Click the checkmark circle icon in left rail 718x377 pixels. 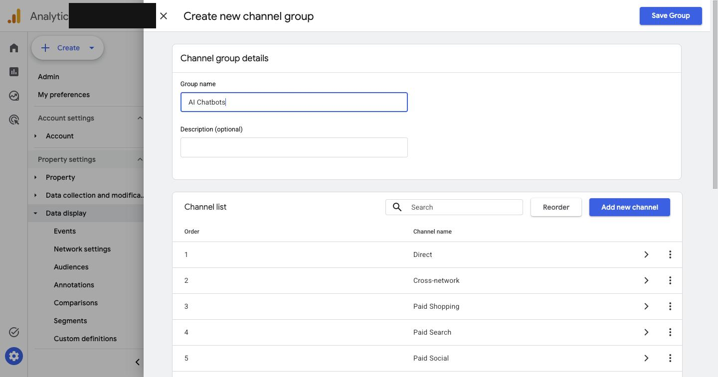pos(14,332)
